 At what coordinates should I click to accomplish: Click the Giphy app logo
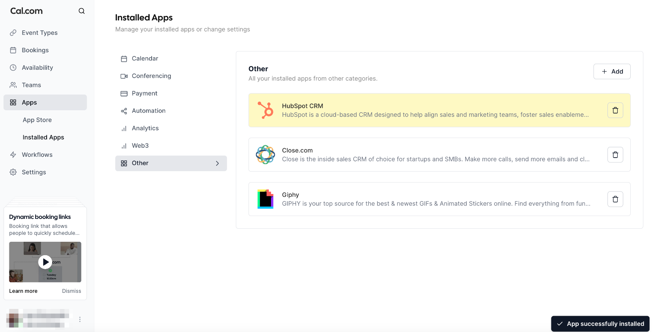coord(265,199)
